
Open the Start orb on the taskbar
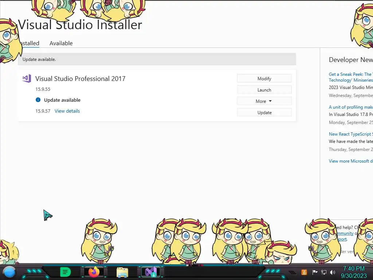9,272
